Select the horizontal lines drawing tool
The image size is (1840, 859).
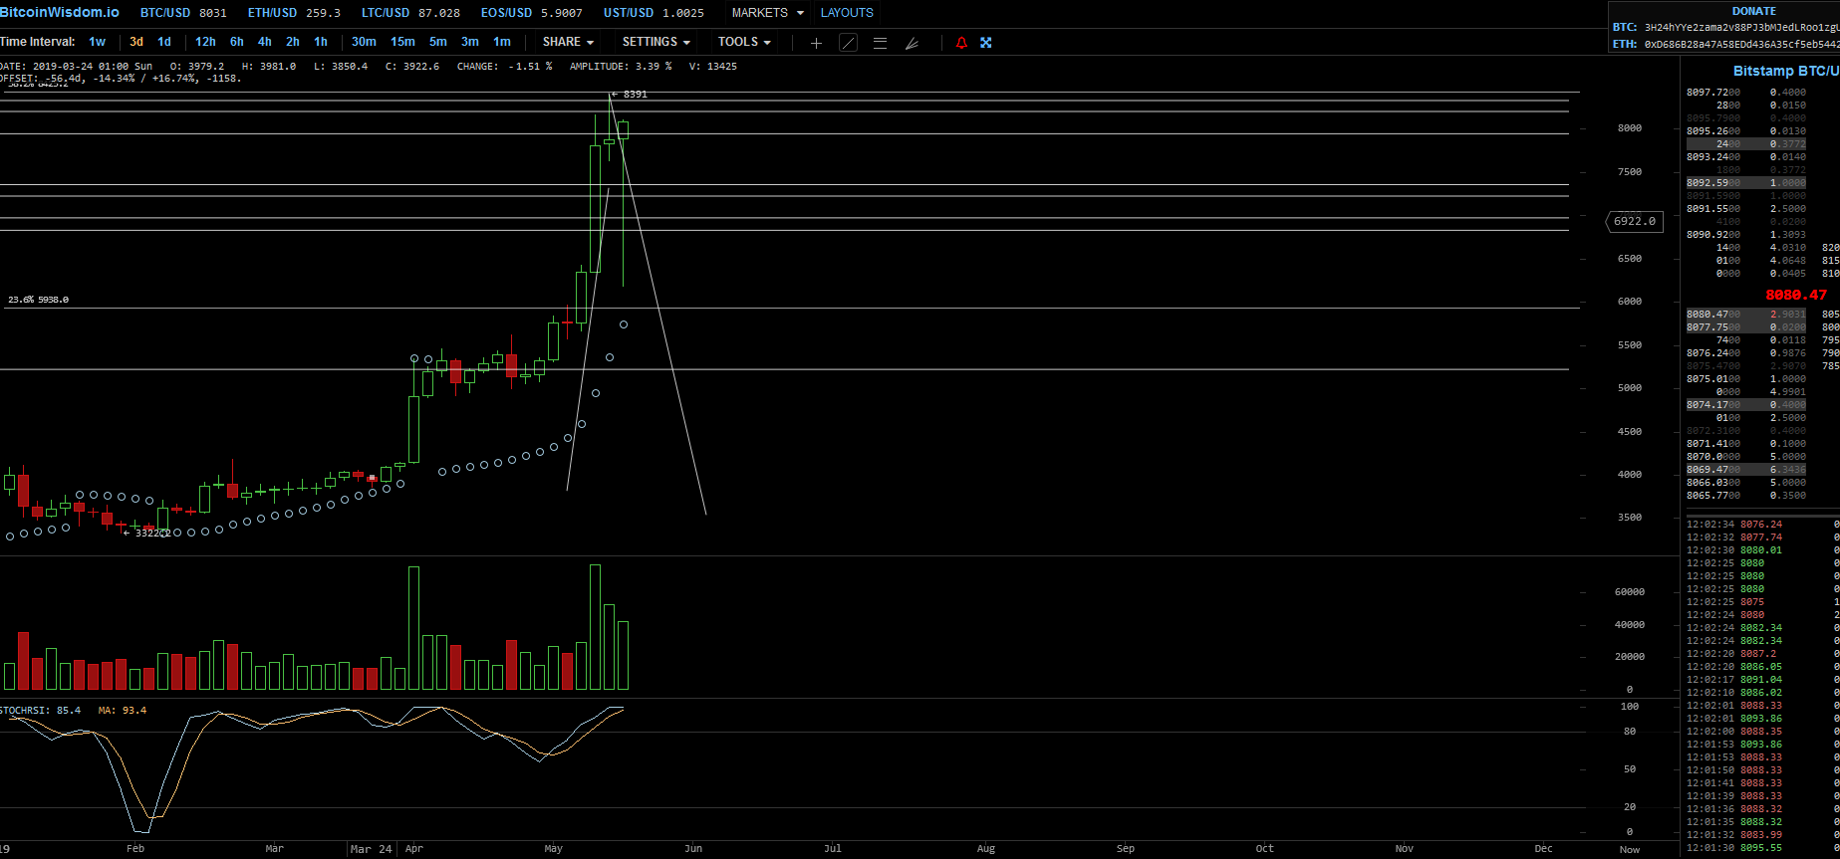[880, 43]
